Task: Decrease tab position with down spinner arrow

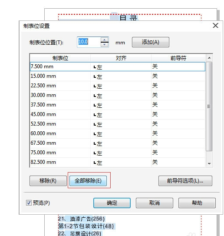Action: coord(105,45)
